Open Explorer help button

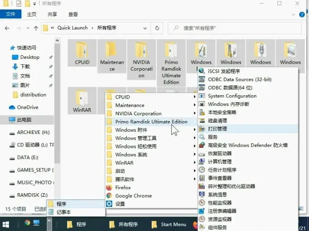coord(302,14)
